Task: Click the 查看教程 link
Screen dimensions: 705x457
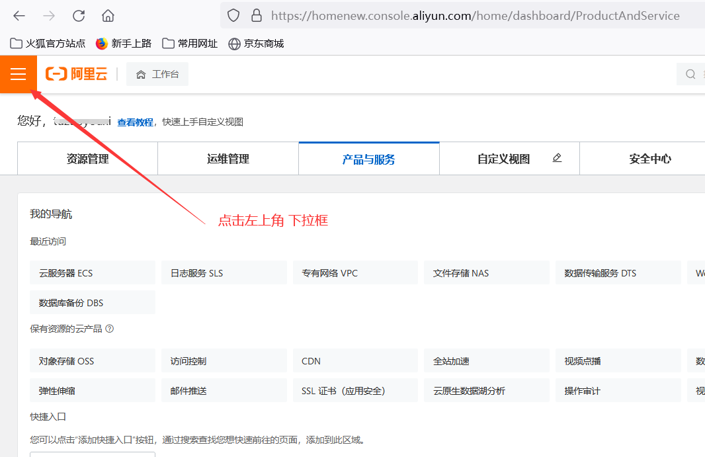Action: 135,122
